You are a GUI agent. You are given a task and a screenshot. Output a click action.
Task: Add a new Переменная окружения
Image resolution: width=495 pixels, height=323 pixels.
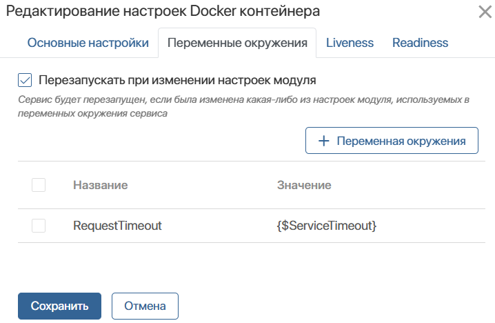pyautogui.click(x=392, y=141)
